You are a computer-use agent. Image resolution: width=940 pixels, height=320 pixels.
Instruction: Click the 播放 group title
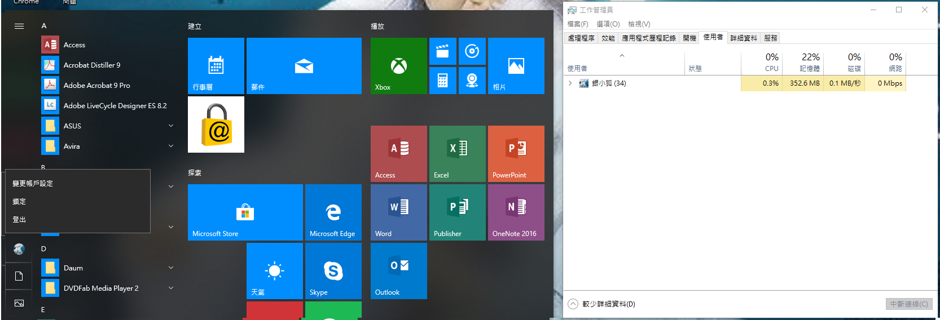377,26
